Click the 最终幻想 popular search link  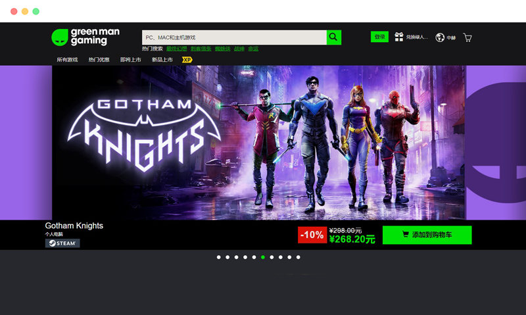point(176,49)
